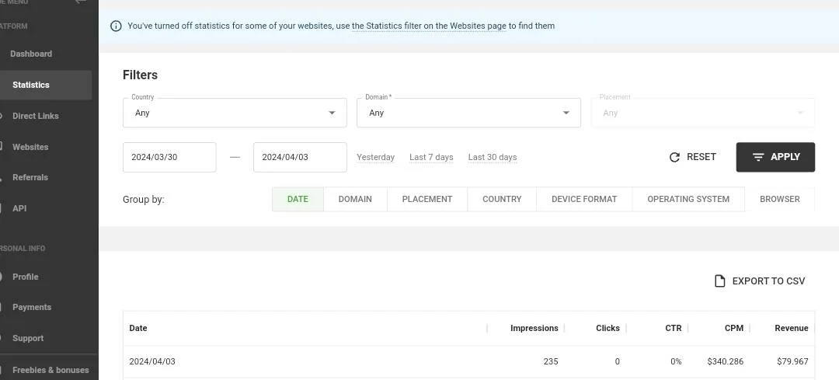The width and height of the screenshot is (839, 380).
Task: Click the 235 impressions value
Action: 551,362
